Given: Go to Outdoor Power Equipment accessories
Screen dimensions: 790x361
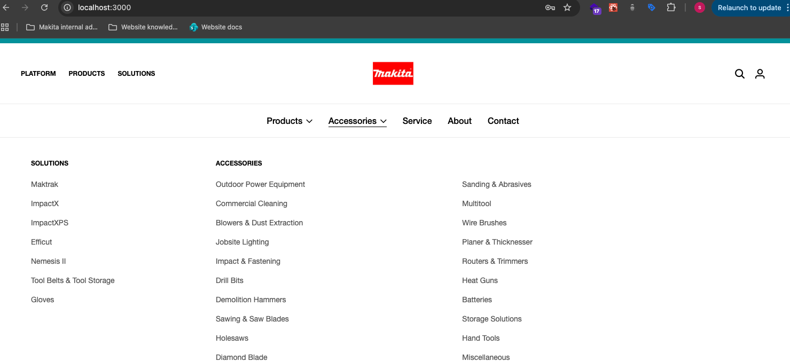Looking at the screenshot, I should coord(260,184).
